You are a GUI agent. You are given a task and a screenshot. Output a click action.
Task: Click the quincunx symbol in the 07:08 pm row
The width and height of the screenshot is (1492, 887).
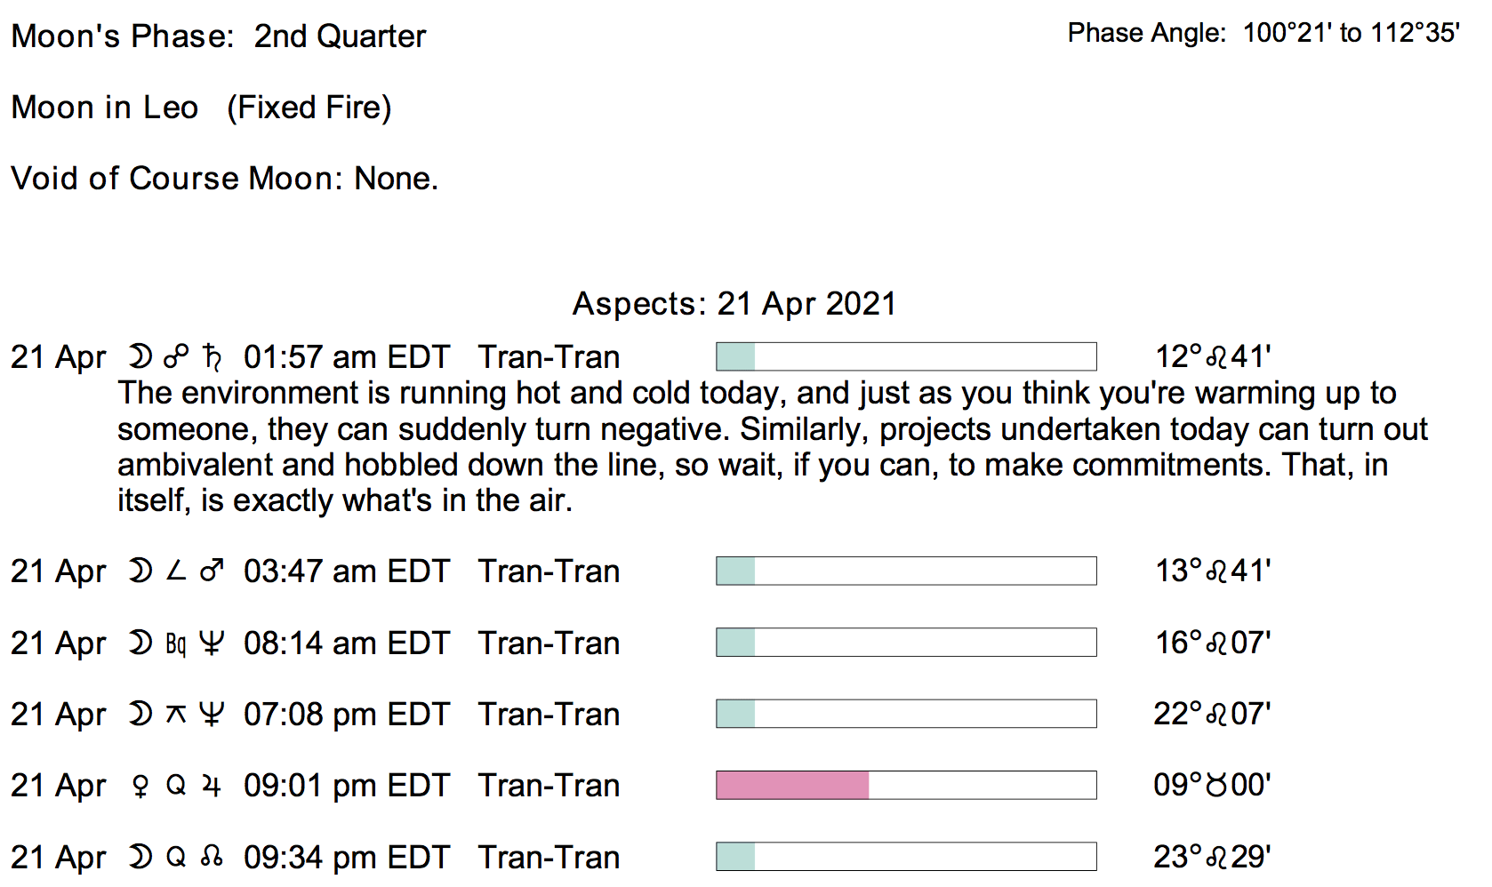[176, 714]
